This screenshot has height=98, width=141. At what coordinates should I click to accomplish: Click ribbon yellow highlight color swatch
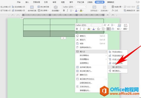(81, 11)
